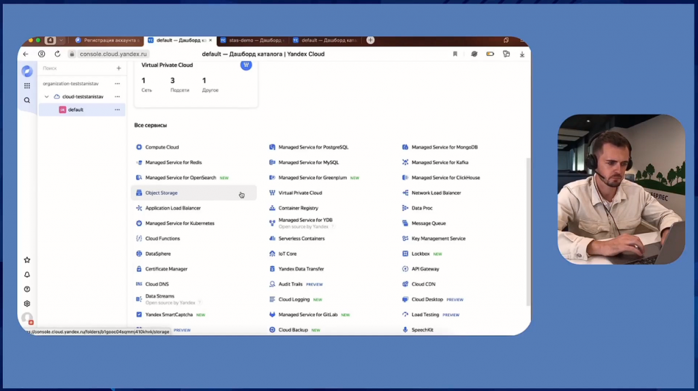Image resolution: width=698 pixels, height=391 pixels.
Task: Click the console.cloud.yandex.ru address bar
Action: (x=113, y=54)
